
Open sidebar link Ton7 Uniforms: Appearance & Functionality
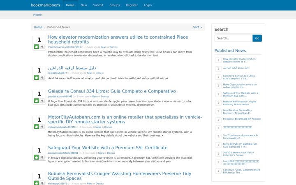[x=240, y=136]
